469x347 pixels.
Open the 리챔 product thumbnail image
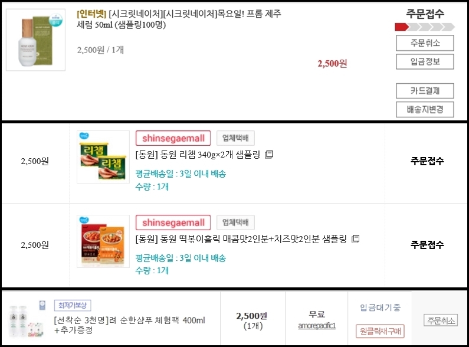(103, 157)
